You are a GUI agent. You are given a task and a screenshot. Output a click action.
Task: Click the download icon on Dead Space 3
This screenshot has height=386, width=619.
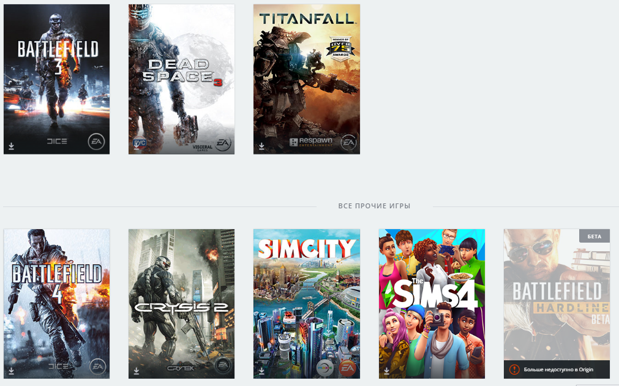click(136, 146)
